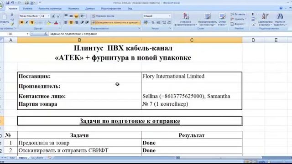The width and height of the screenshot is (292, 164).
Task: Open the Fill down tool
Action: point(253,19)
